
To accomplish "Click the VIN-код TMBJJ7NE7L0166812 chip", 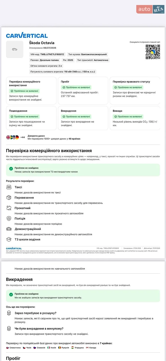I will (47, 54).
